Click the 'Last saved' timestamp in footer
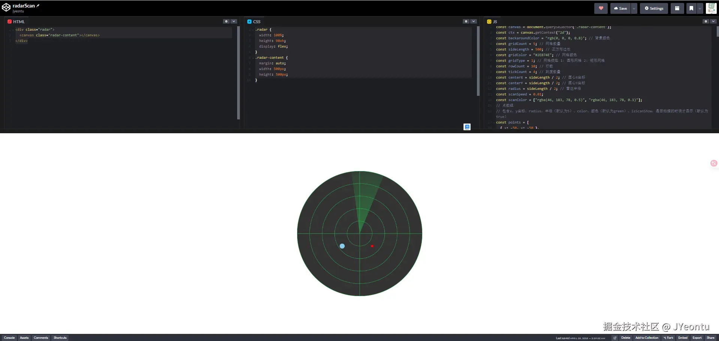 580,338
